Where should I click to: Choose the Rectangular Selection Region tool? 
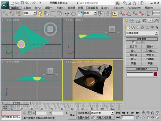coord(53,14)
